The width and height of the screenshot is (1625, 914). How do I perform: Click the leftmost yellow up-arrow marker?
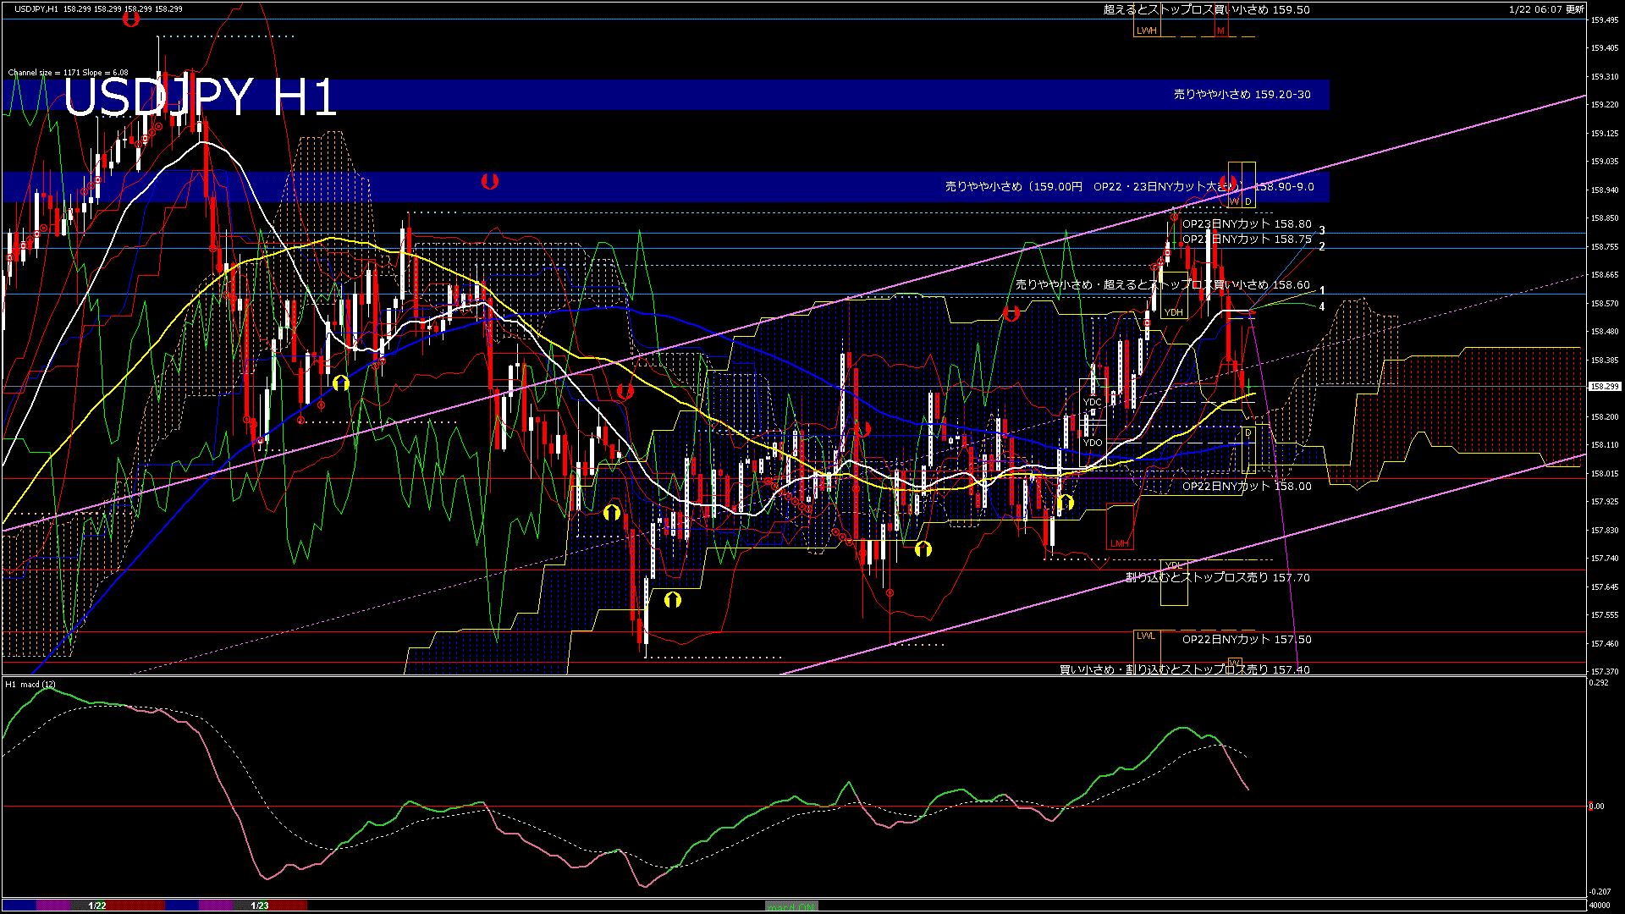tap(340, 383)
